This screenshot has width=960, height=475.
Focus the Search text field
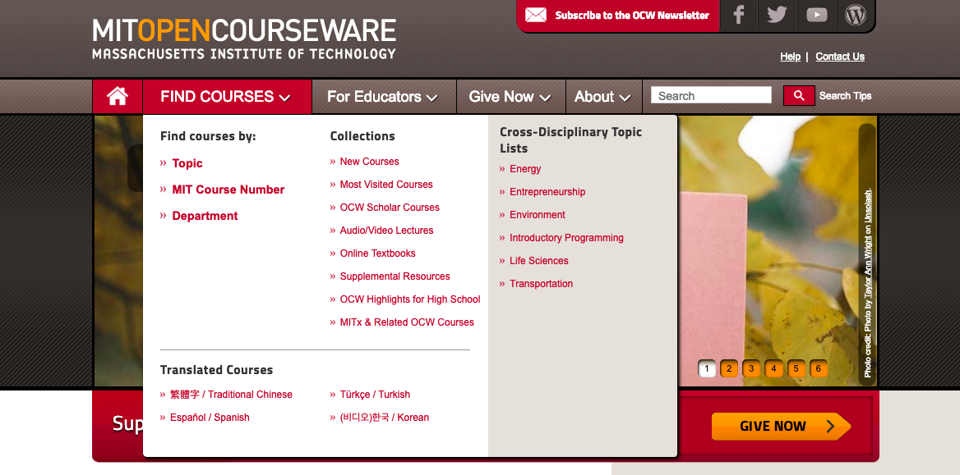[x=711, y=95]
